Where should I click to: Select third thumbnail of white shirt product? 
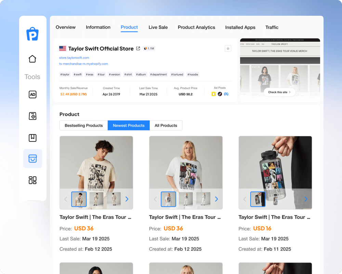203,199
